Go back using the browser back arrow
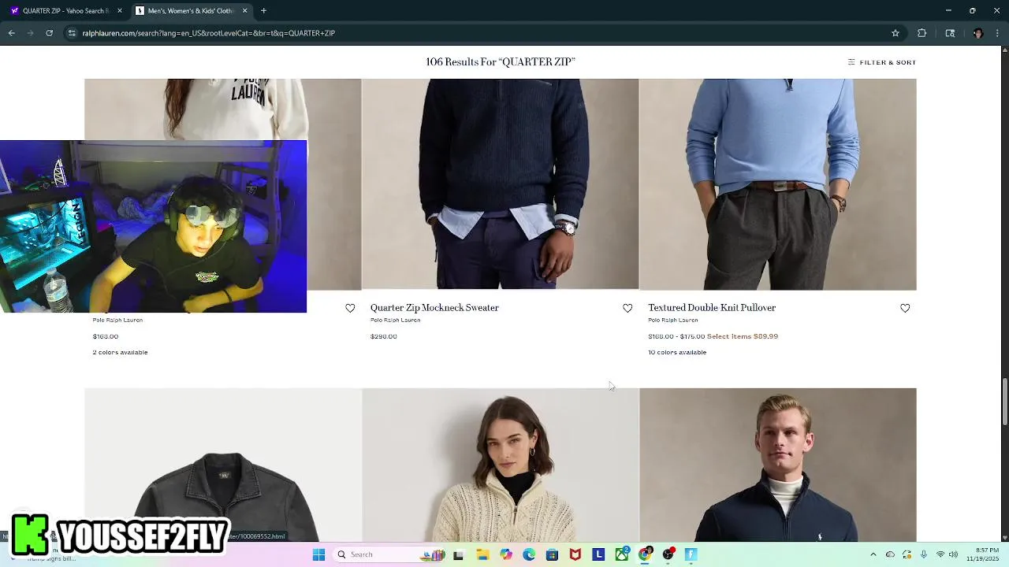 (12, 33)
